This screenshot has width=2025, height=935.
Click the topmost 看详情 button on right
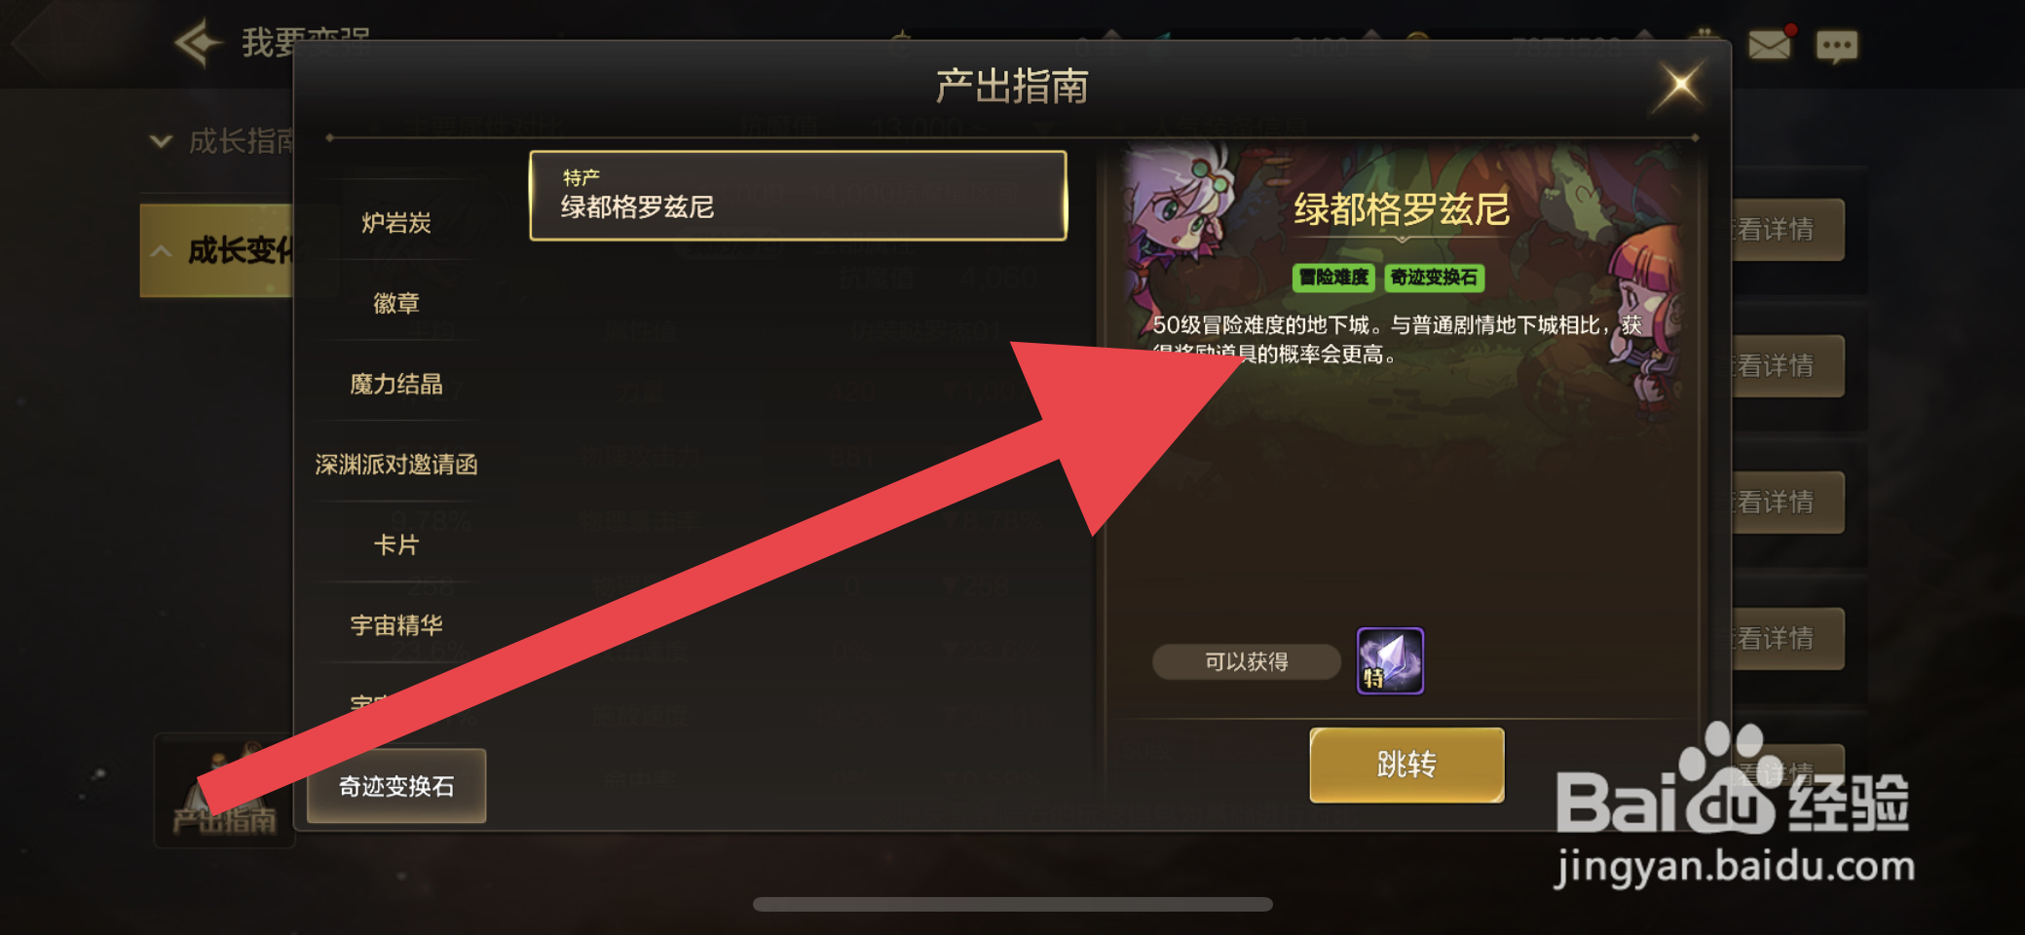point(1786,230)
